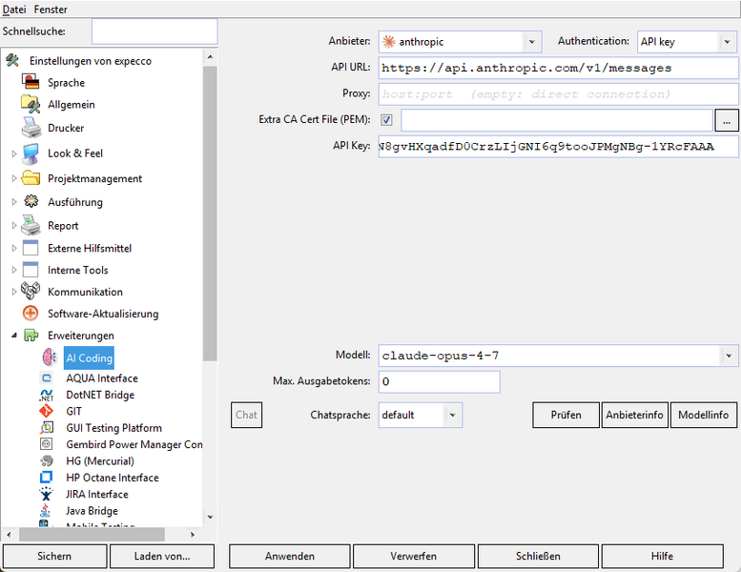
Task: Open the Modell dropdown arrow
Action: (x=729, y=356)
